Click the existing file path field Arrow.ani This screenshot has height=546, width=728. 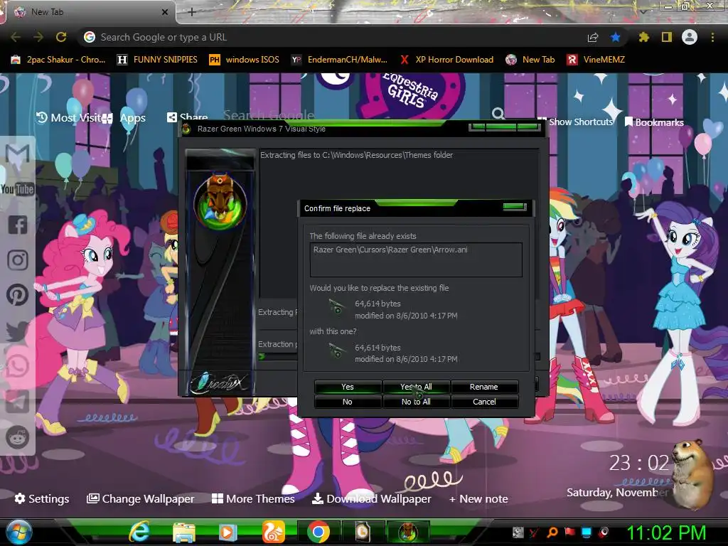(x=416, y=259)
